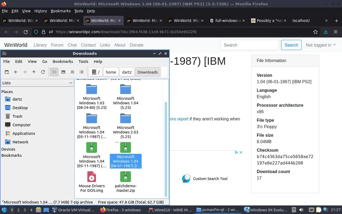Viewport: 342px width, 214px height.
Task: Click the Firefox address bar URL
Action: click(x=126, y=32)
